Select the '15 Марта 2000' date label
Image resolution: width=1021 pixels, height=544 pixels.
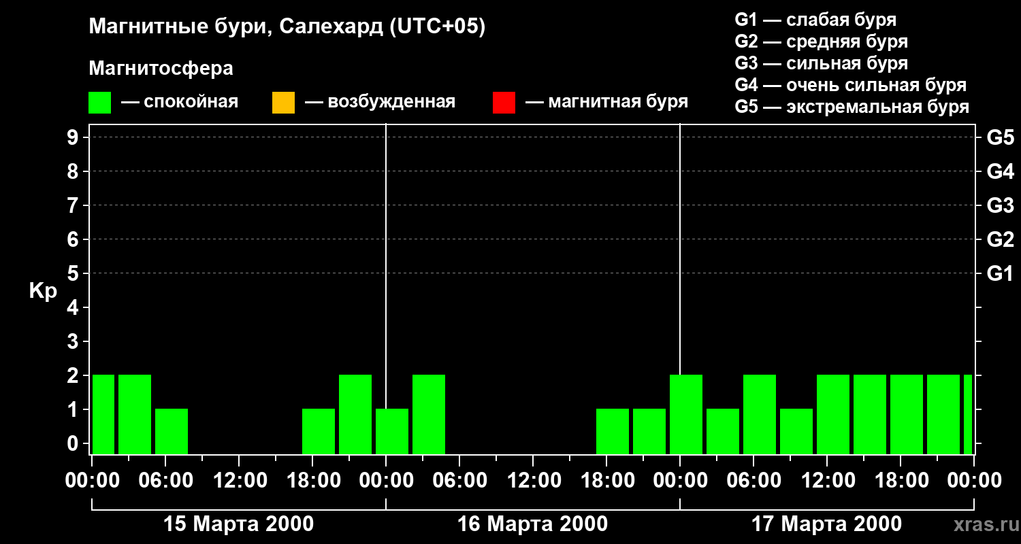point(239,524)
